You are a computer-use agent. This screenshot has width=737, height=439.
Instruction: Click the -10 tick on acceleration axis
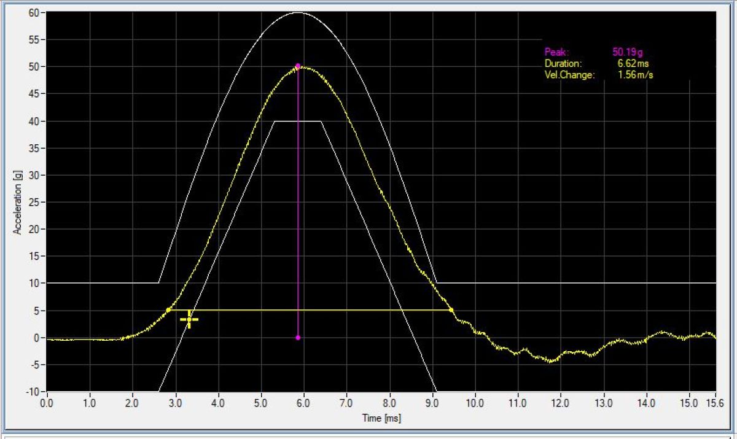[x=33, y=392]
